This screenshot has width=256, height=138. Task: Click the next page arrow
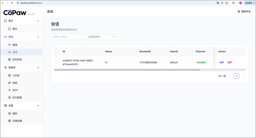tap(243, 76)
